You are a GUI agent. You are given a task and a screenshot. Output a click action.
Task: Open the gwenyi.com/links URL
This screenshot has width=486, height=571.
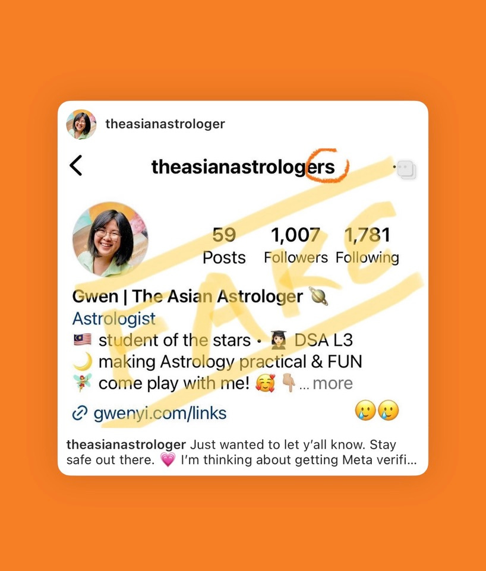160,414
